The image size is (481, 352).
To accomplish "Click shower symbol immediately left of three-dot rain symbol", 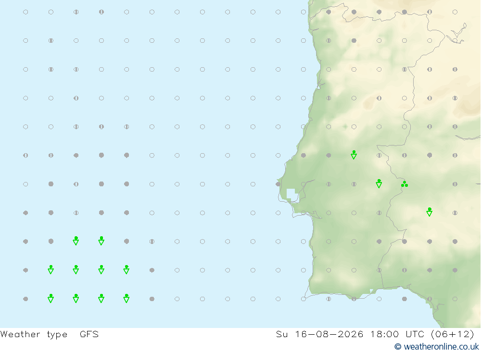I will tap(379, 183).
